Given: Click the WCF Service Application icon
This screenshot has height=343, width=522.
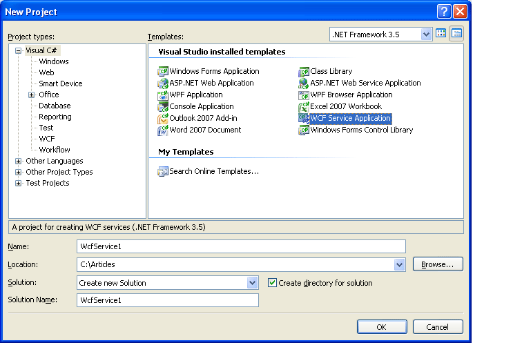Looking at the screenshot, I should (x=304, y=118).
